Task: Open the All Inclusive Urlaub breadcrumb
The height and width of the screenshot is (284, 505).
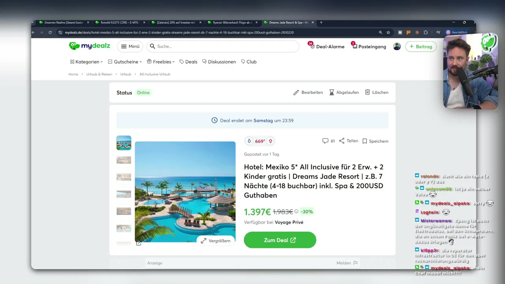Action: pyautogui.click(x=155, y=74)
